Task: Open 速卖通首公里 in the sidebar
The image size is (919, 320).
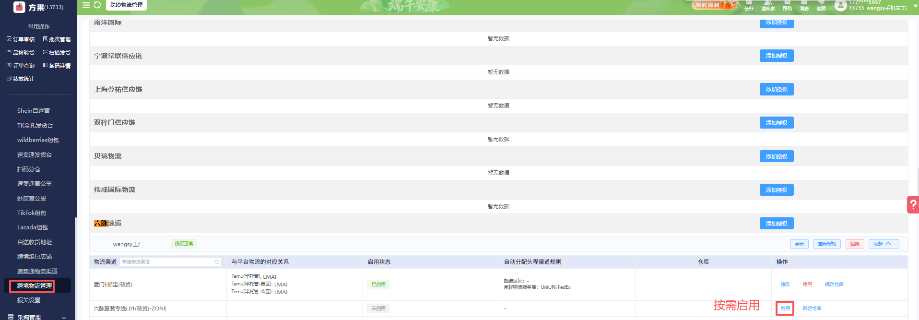Action: click(x=35, y=184)
